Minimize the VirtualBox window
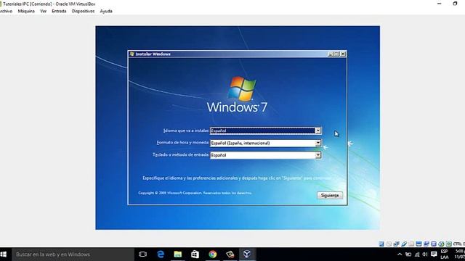 [x=439, y=4]
